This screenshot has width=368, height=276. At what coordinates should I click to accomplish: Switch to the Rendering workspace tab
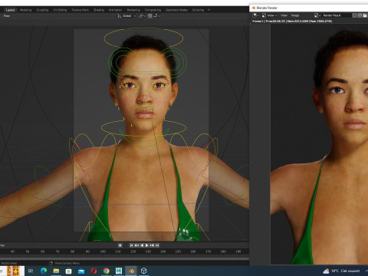pos(133,10)
